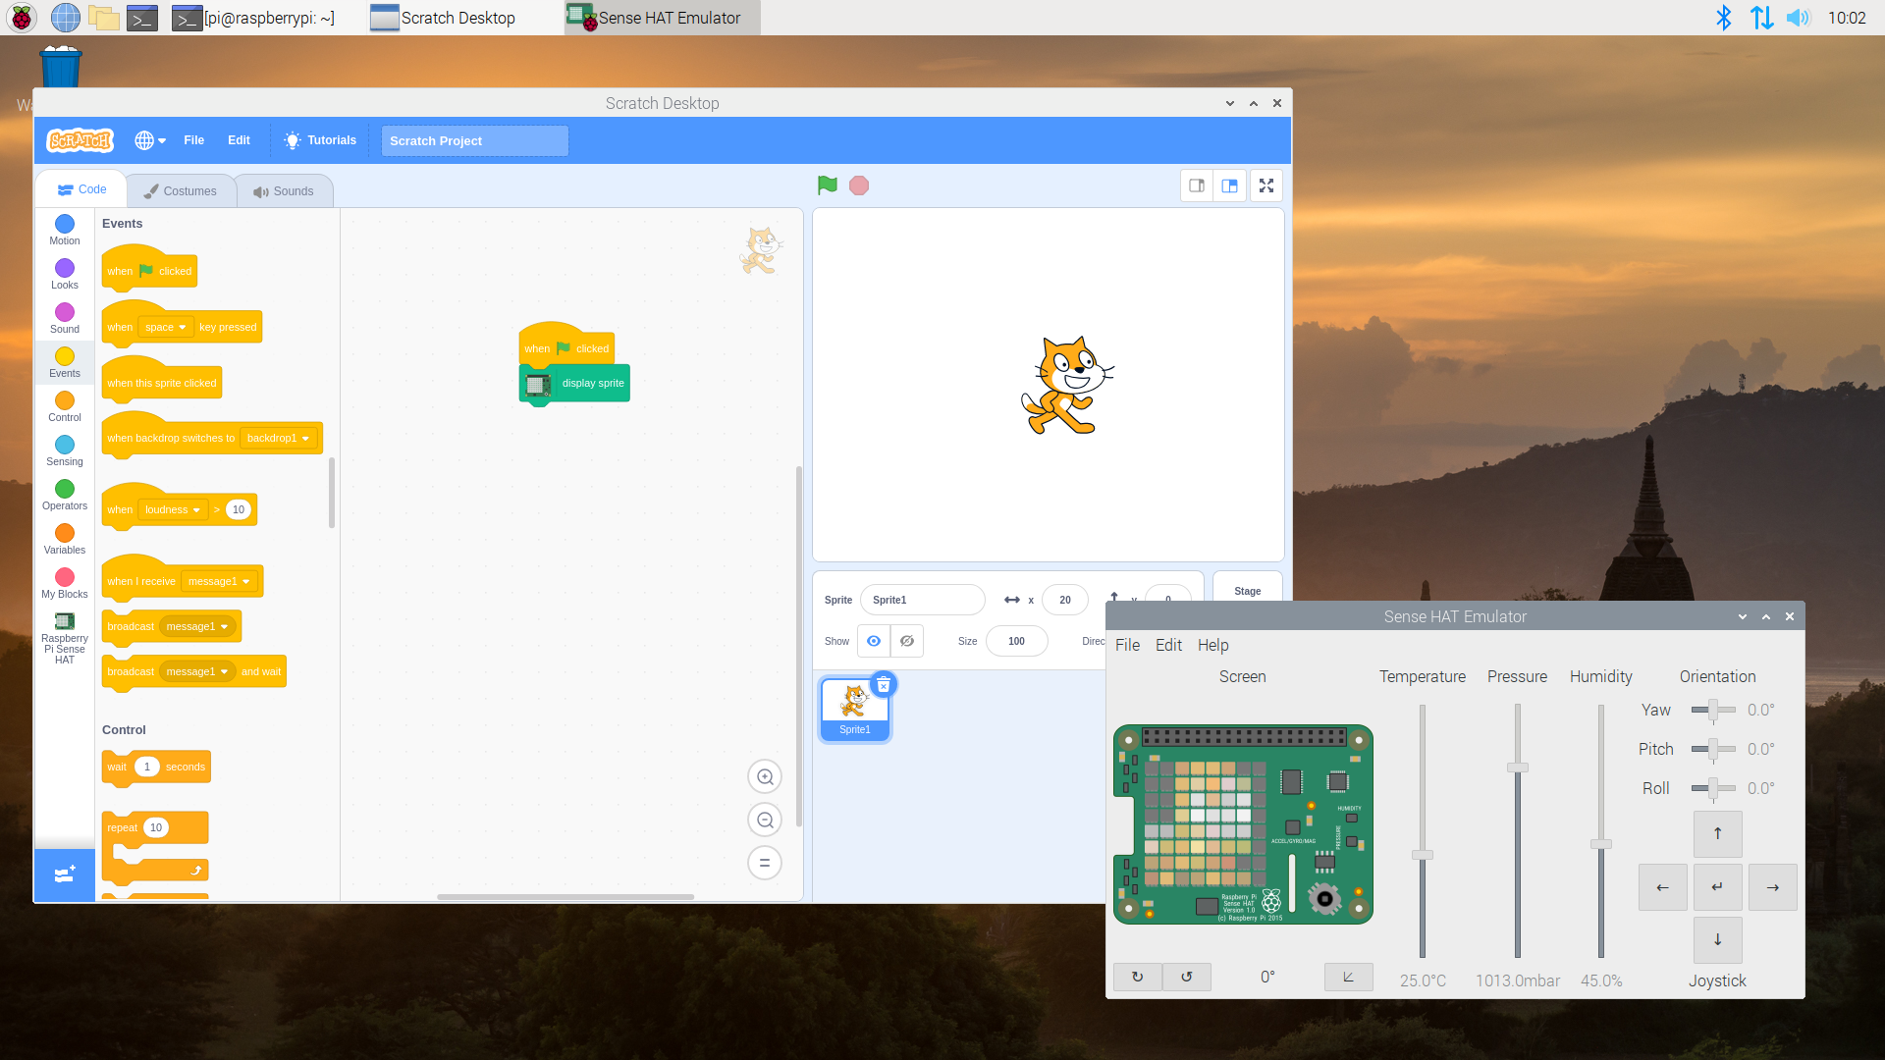Click the green flag to run project

pyautogui.click(x=828, y=185)
